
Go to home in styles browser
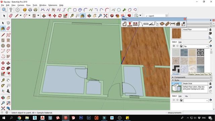[x=181, y=100]
